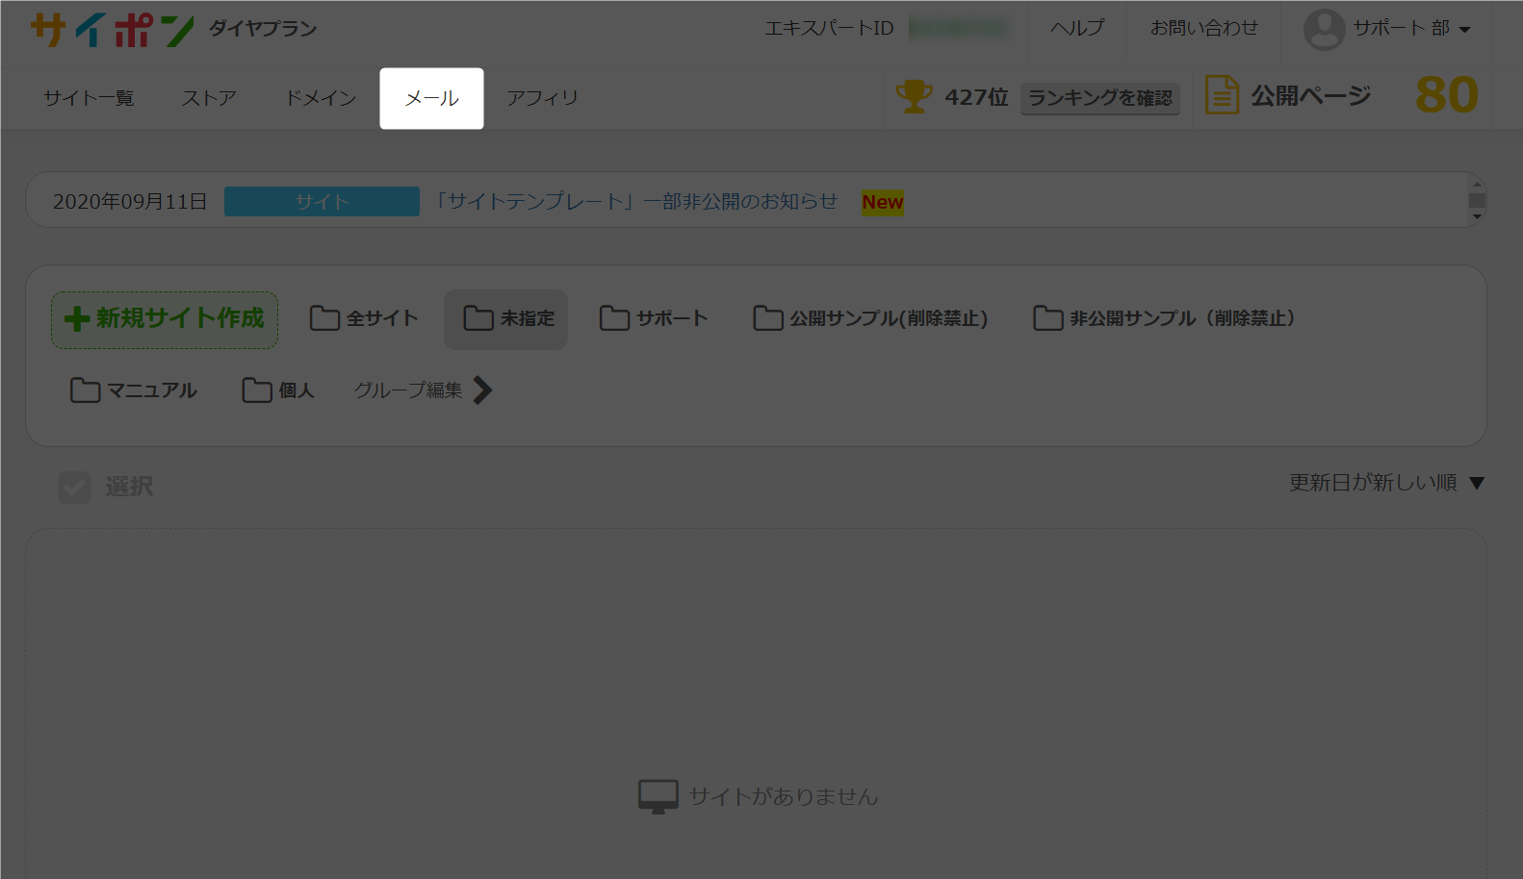Open the アフィリ tab

(x=542, y=98)
